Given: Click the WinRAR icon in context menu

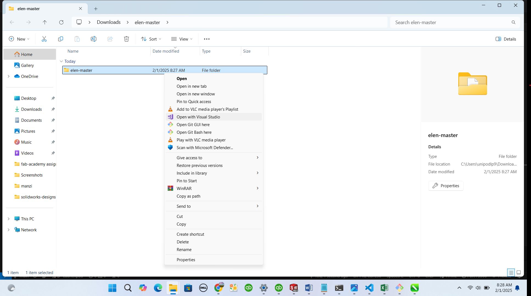Looking at the screenshot, I should pyautogui.click(x=170, y=188).
